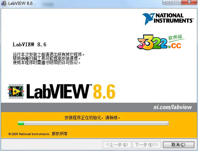198x151 pixels.
Task: Click the line 禁用病毒扫描工具可能提高安装速度
Action: (47, 58)
